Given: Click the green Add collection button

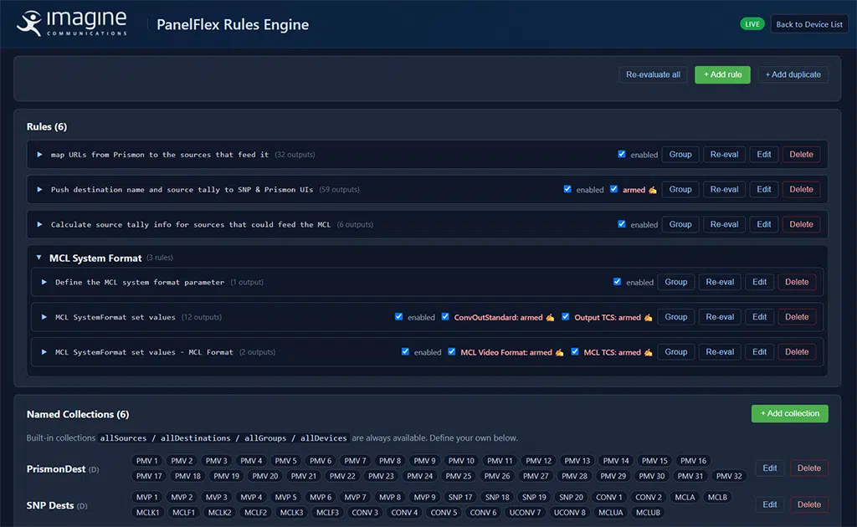Looking at the screenshot, I should [790, 414].
